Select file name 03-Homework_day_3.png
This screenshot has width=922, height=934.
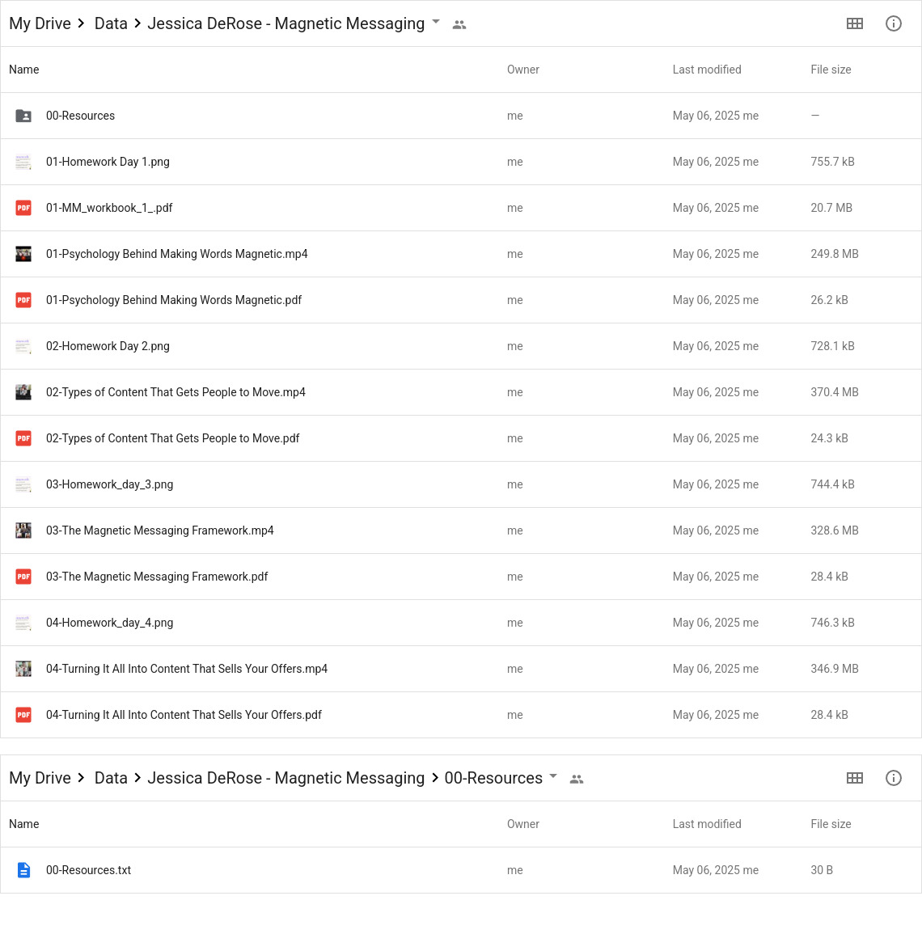(x=110, y=484)
